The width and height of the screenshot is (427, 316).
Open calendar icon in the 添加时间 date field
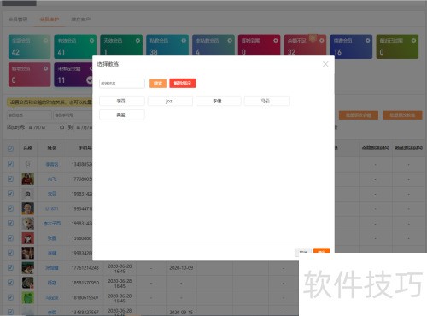[61, 127]
